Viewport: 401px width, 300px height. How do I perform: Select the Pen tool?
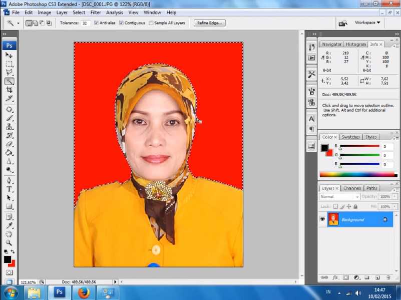coord(9,181)
